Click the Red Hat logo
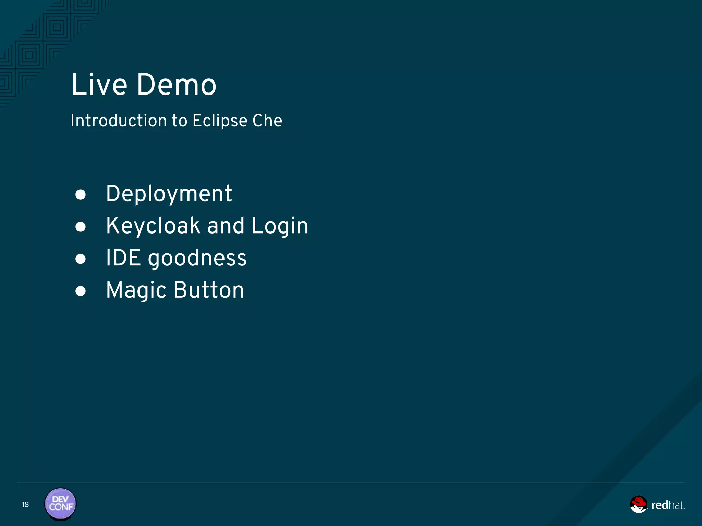Image resolution: width=702 pixels, height=526 pixels. coord(657,504)
